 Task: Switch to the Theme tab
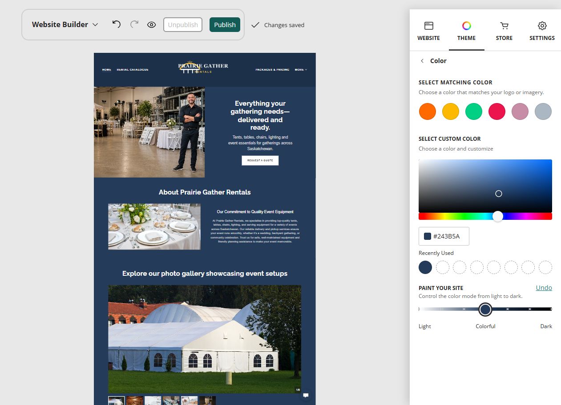pyautogui.click(x=466, y=31)
